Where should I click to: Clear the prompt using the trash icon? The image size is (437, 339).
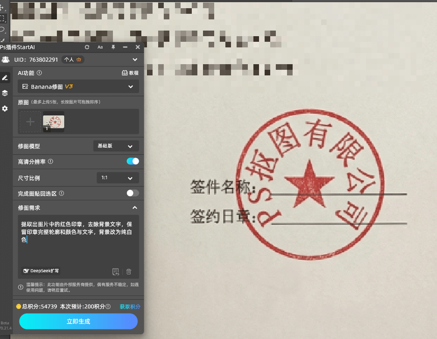pos(128,271)
